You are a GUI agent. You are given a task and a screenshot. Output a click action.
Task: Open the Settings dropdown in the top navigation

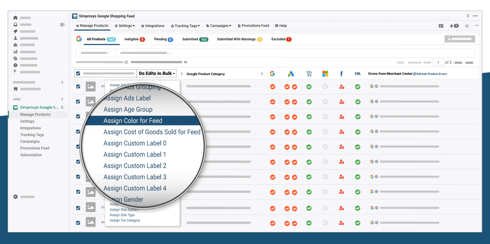pos(125,26)
